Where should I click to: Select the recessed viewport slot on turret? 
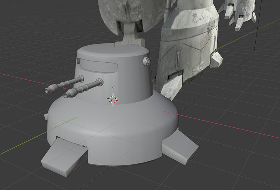click(98, 65)
